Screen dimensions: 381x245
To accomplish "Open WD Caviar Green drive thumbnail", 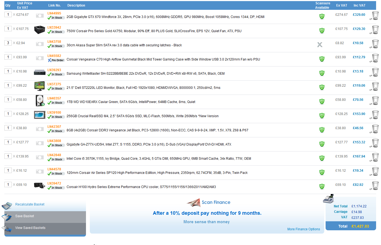I will (x=40, y=101).
